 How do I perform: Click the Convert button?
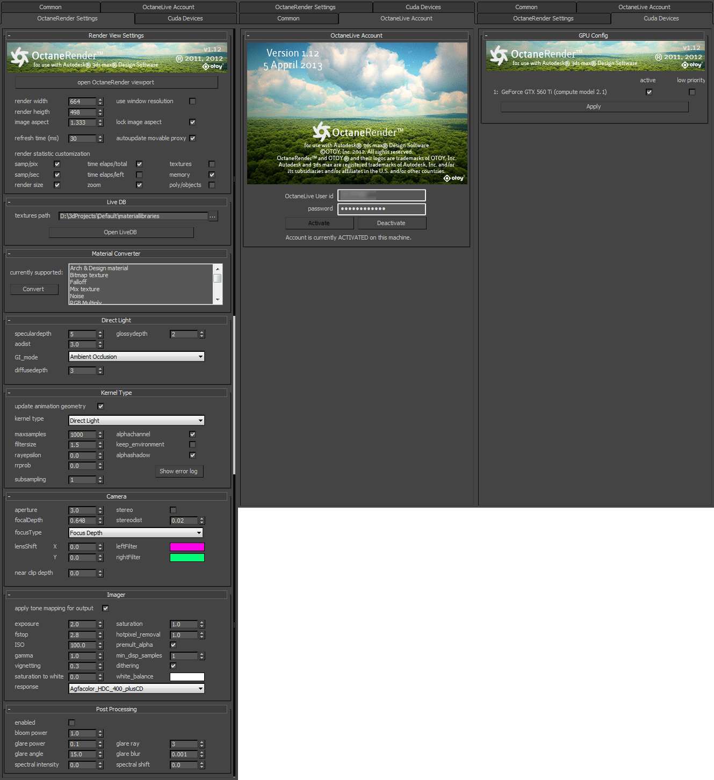33,289
